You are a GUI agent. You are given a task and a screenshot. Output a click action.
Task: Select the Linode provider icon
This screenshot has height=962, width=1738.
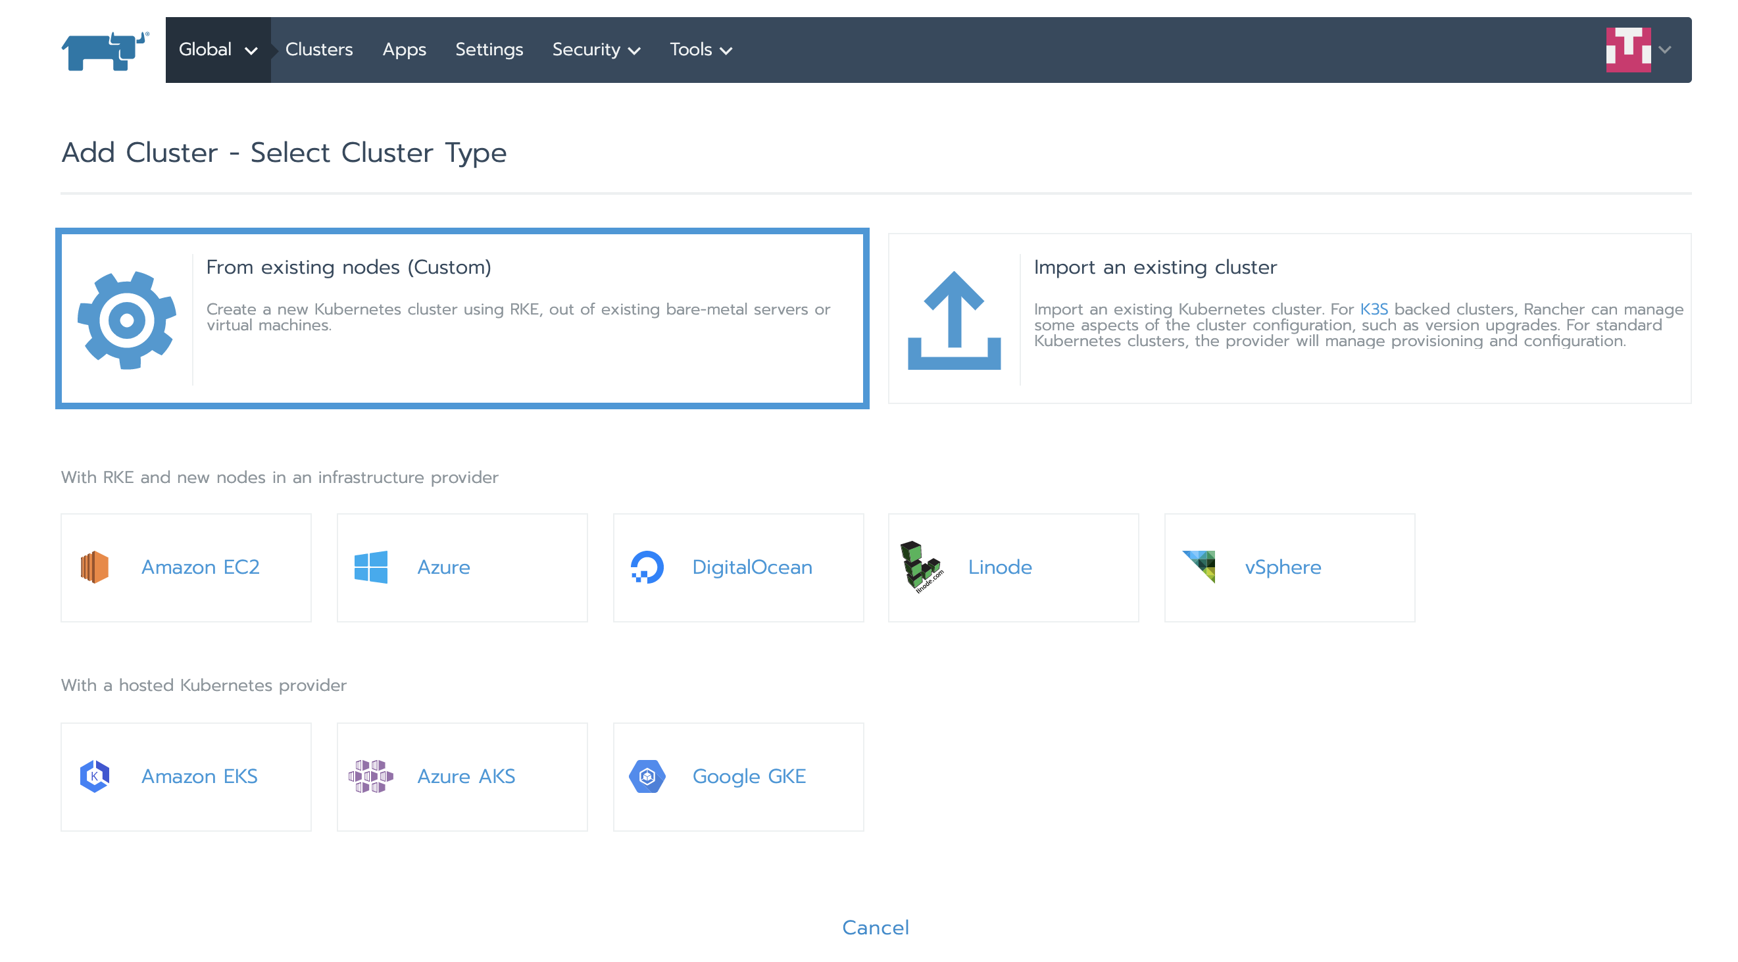(922, 567)
